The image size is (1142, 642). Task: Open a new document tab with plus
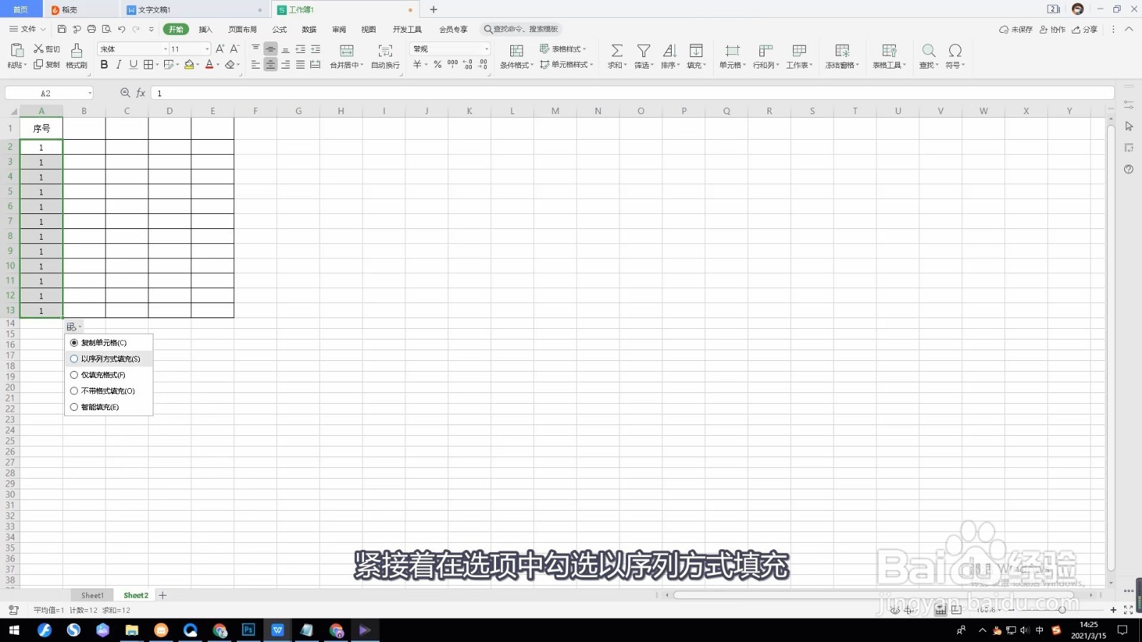tap(433, 9)
